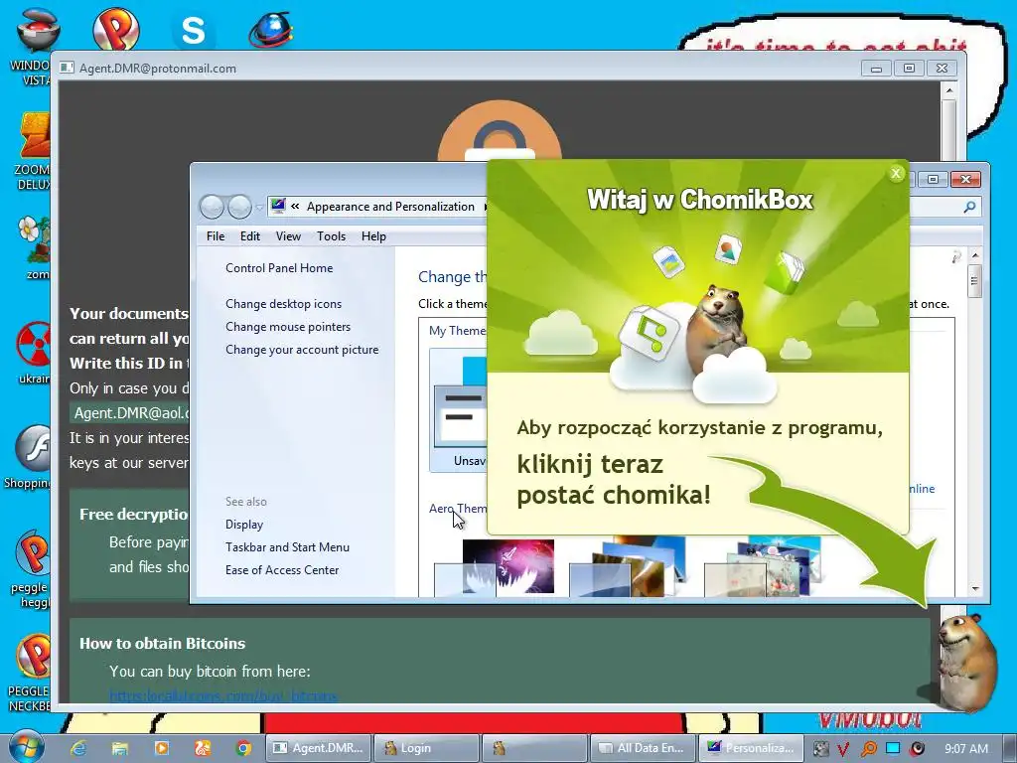
Task: Click the round dark tray icon near clock
Action: (917, 749)
